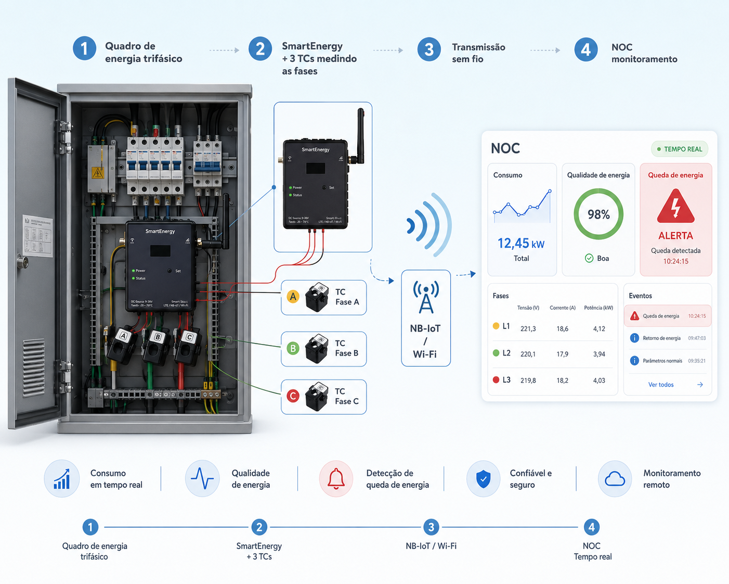This screenshot has height=584, width=729.
Task: Click the wireless signal waves icon
Action: [x=428, y=225]
